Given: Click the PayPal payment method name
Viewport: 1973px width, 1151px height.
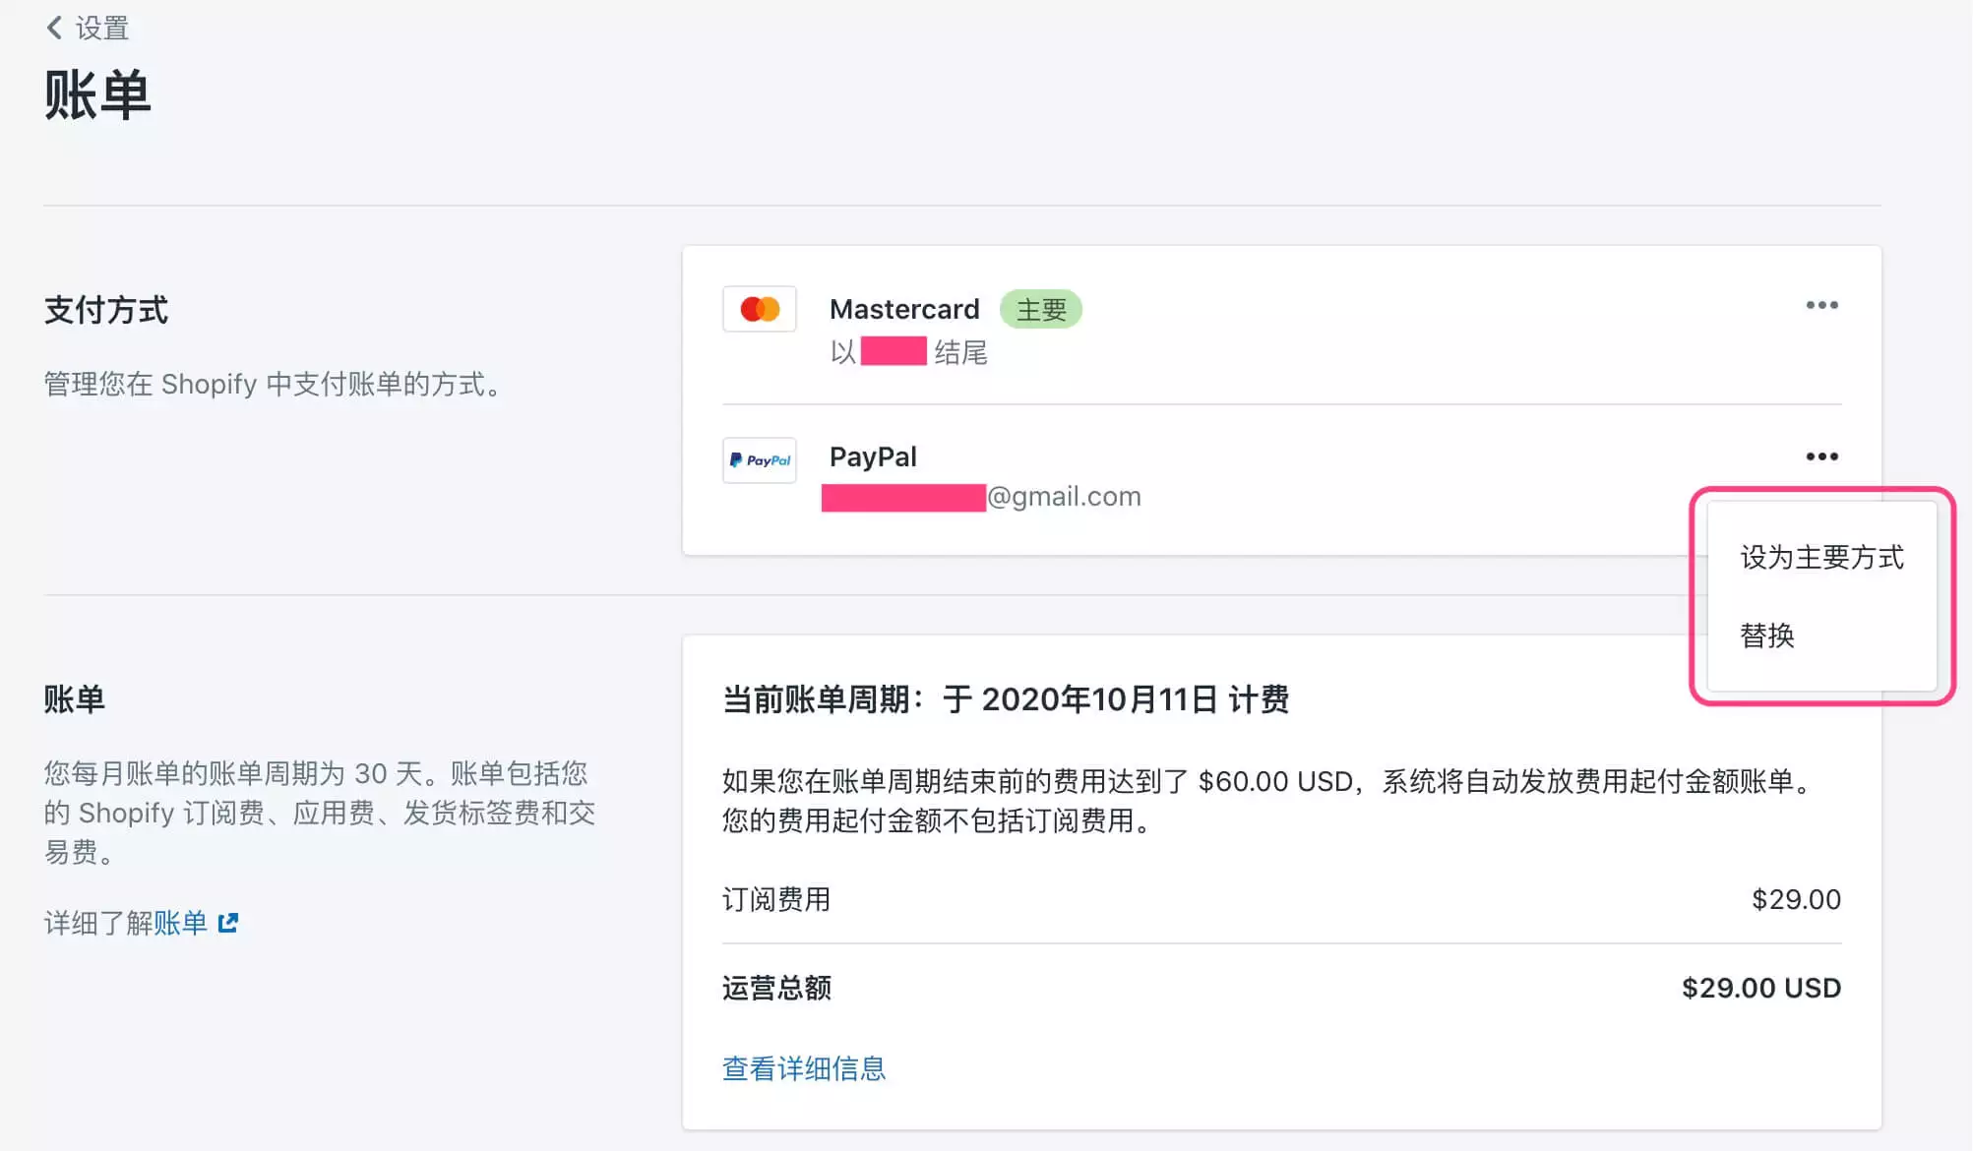Looking at the screenshot, I should point(873,456).
